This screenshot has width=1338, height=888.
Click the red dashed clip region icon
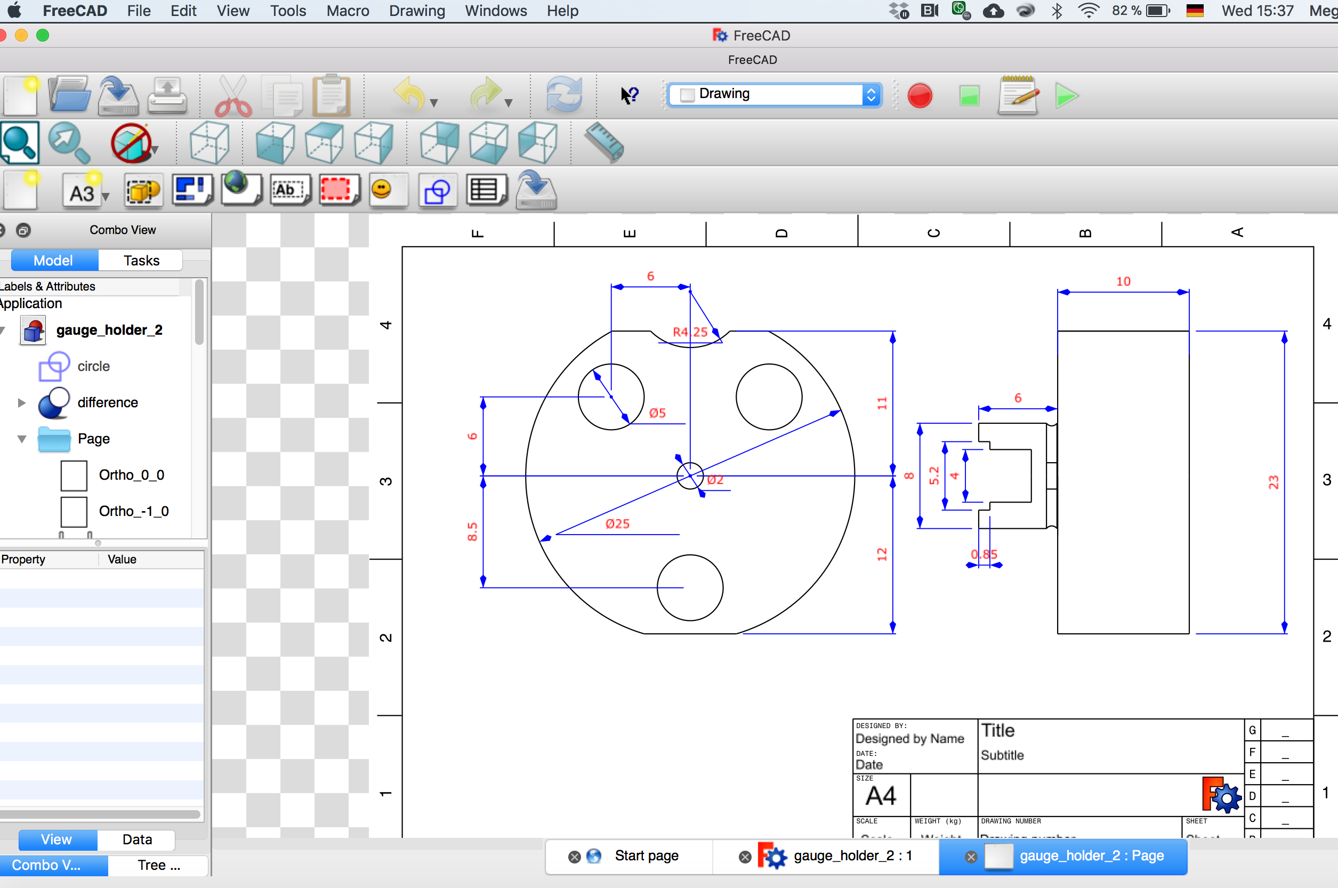338,190
